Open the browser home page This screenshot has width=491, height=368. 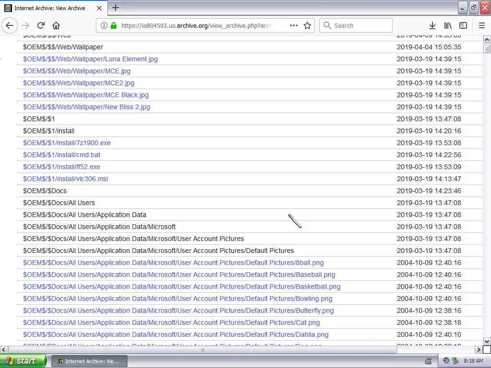pos(56,25)
